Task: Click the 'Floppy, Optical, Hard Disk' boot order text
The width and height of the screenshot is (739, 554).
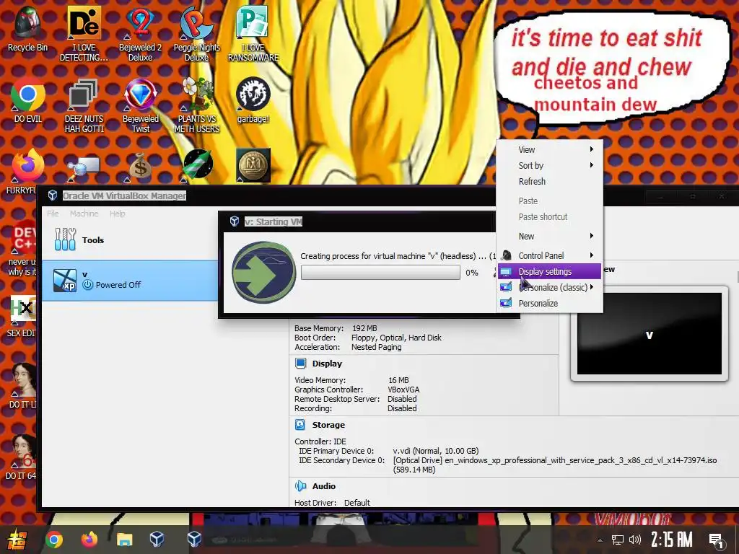Action: click(x=396, y=338)
